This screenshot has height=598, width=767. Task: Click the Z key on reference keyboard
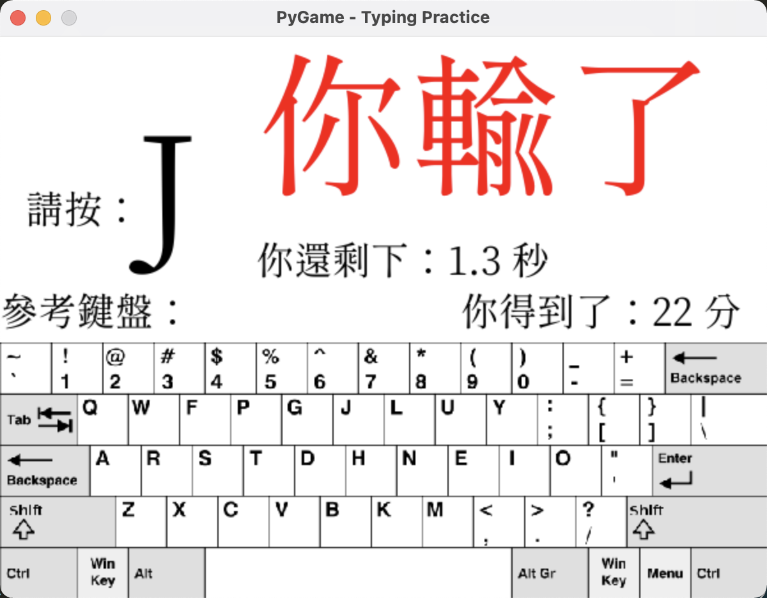point(141,522)
